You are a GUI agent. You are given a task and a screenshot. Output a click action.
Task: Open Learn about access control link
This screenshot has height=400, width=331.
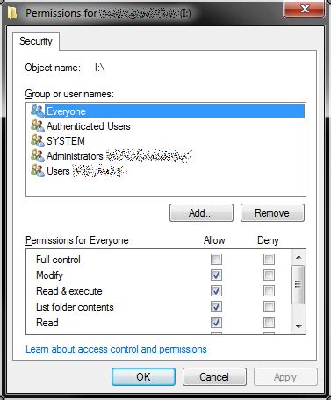coord(116,349)
